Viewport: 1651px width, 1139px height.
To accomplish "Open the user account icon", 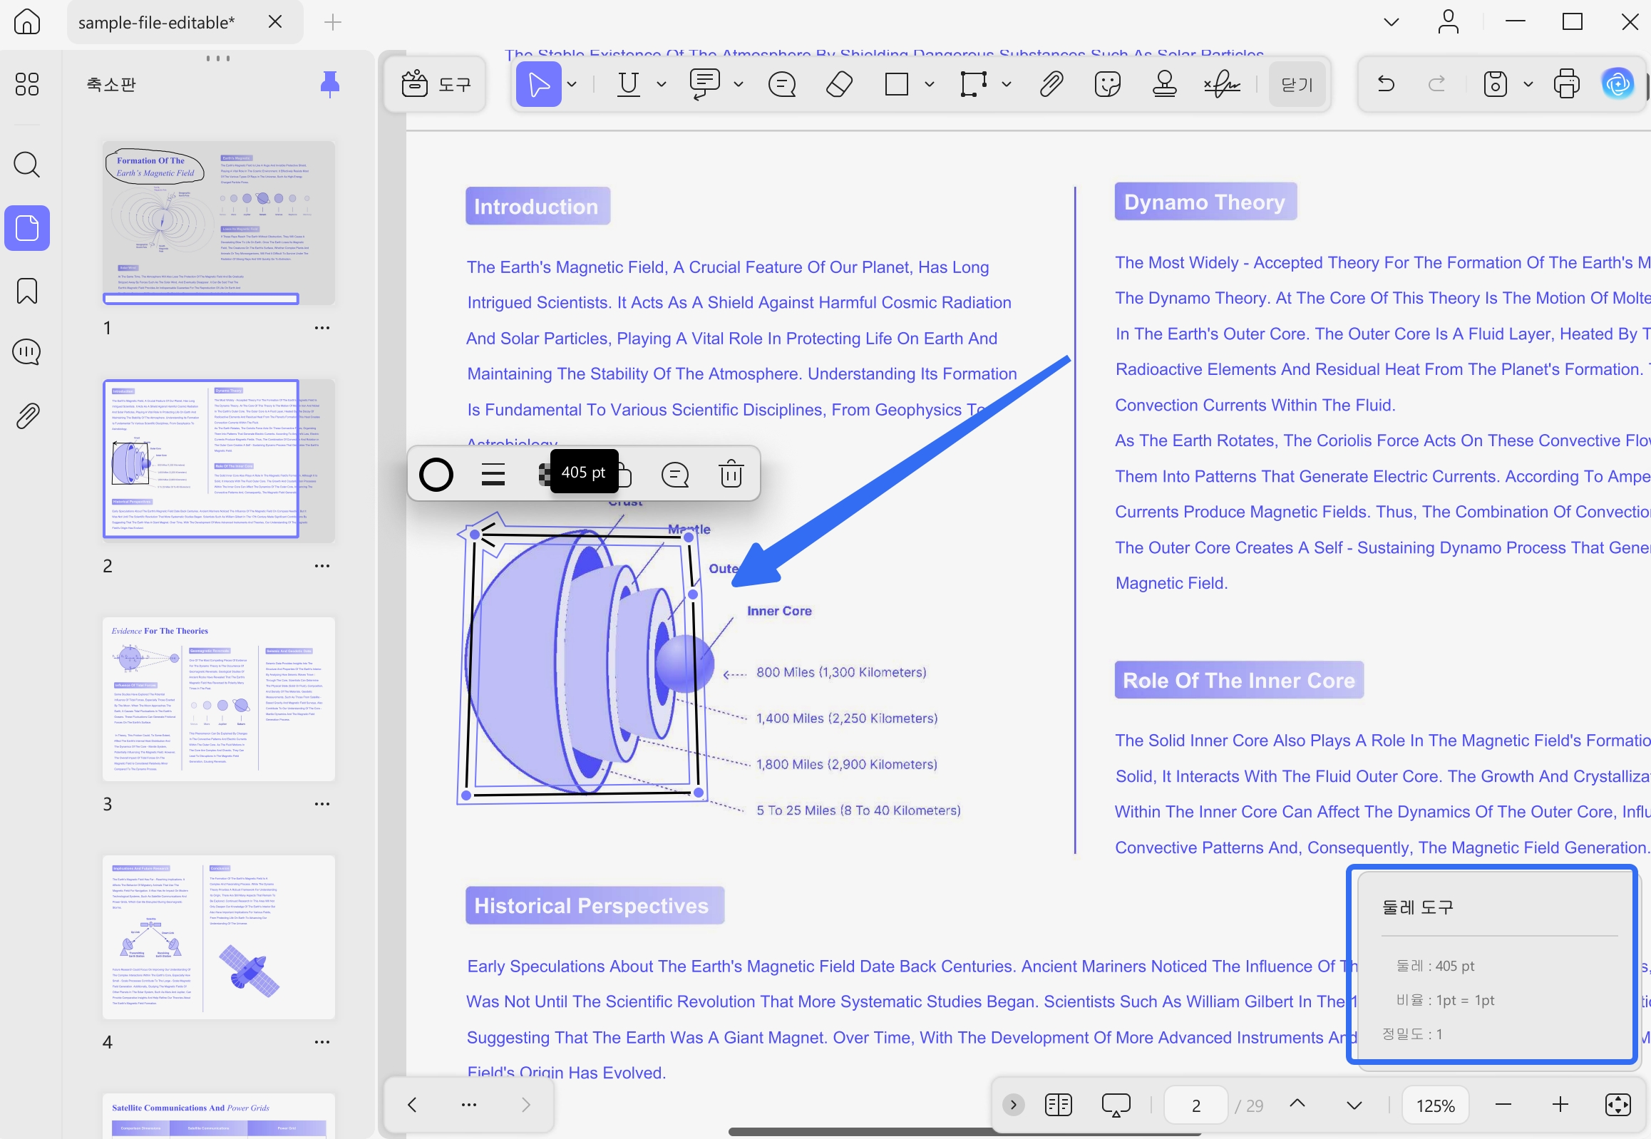I will tap(1449, 22).
